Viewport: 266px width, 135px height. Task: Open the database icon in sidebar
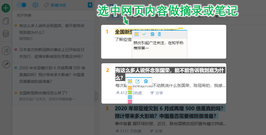[x=6, y=34]
